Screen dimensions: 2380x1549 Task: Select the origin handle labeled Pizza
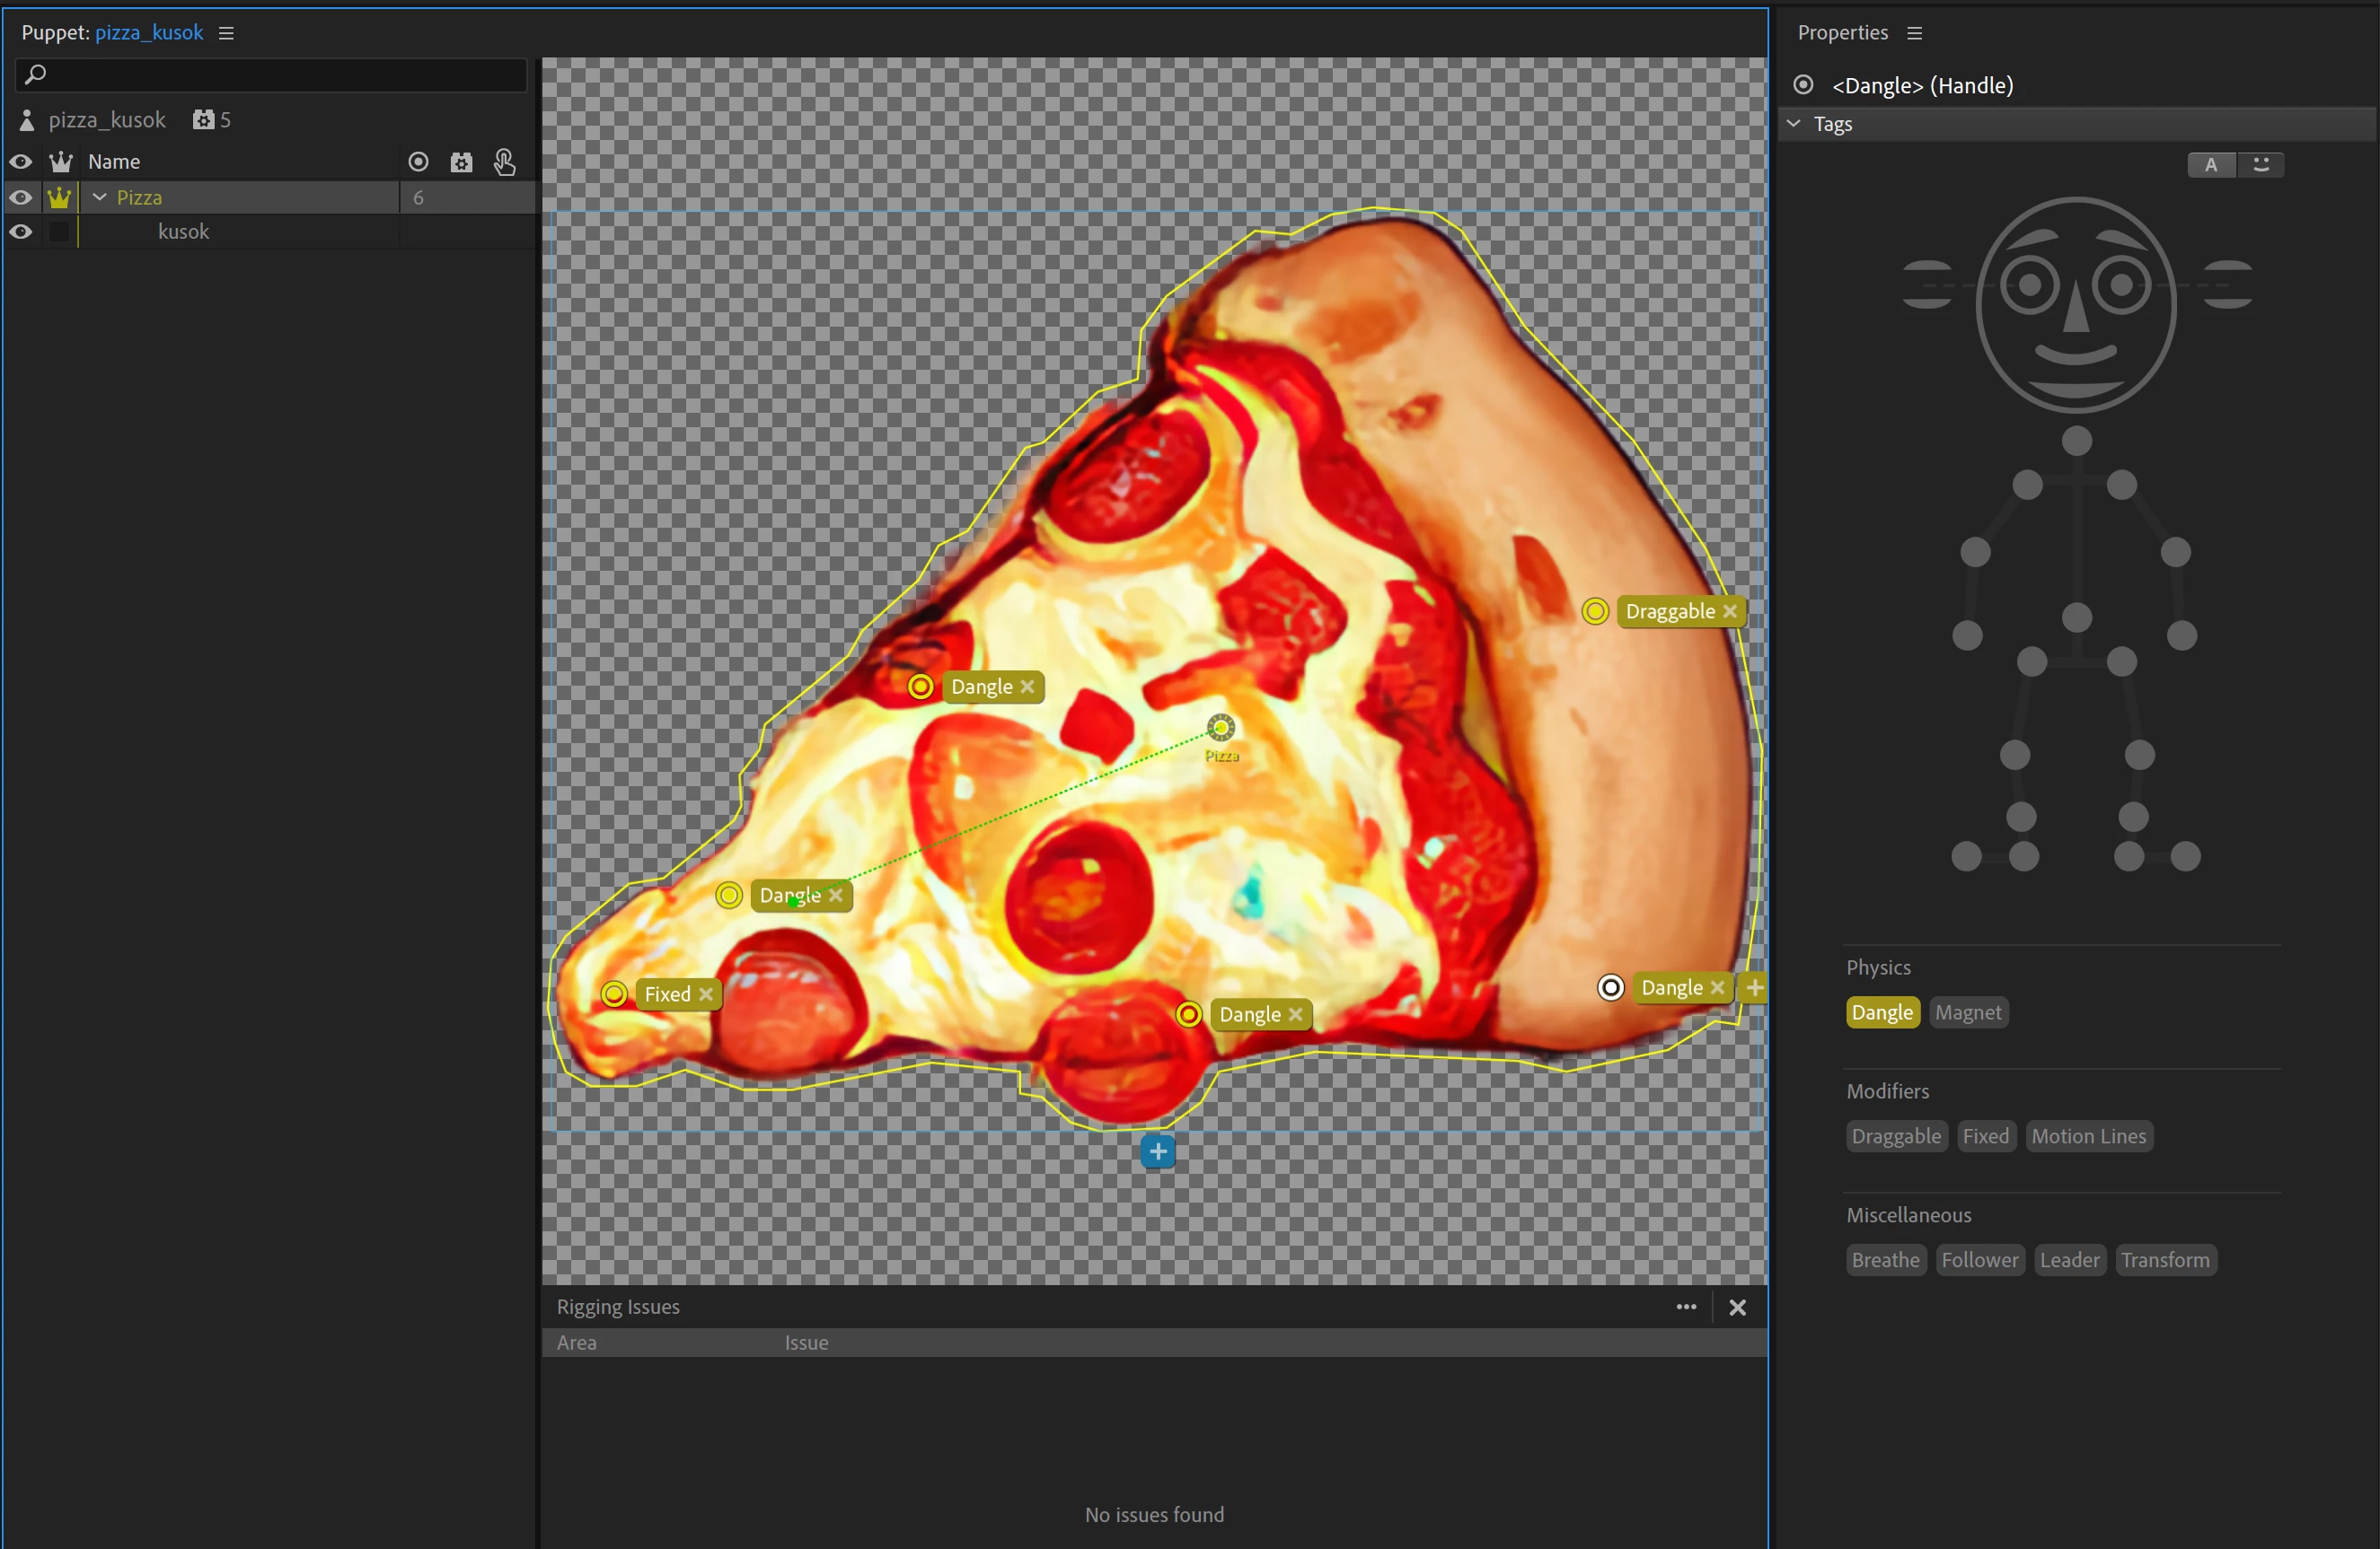pyautogui.click(x=1220, y=727)
